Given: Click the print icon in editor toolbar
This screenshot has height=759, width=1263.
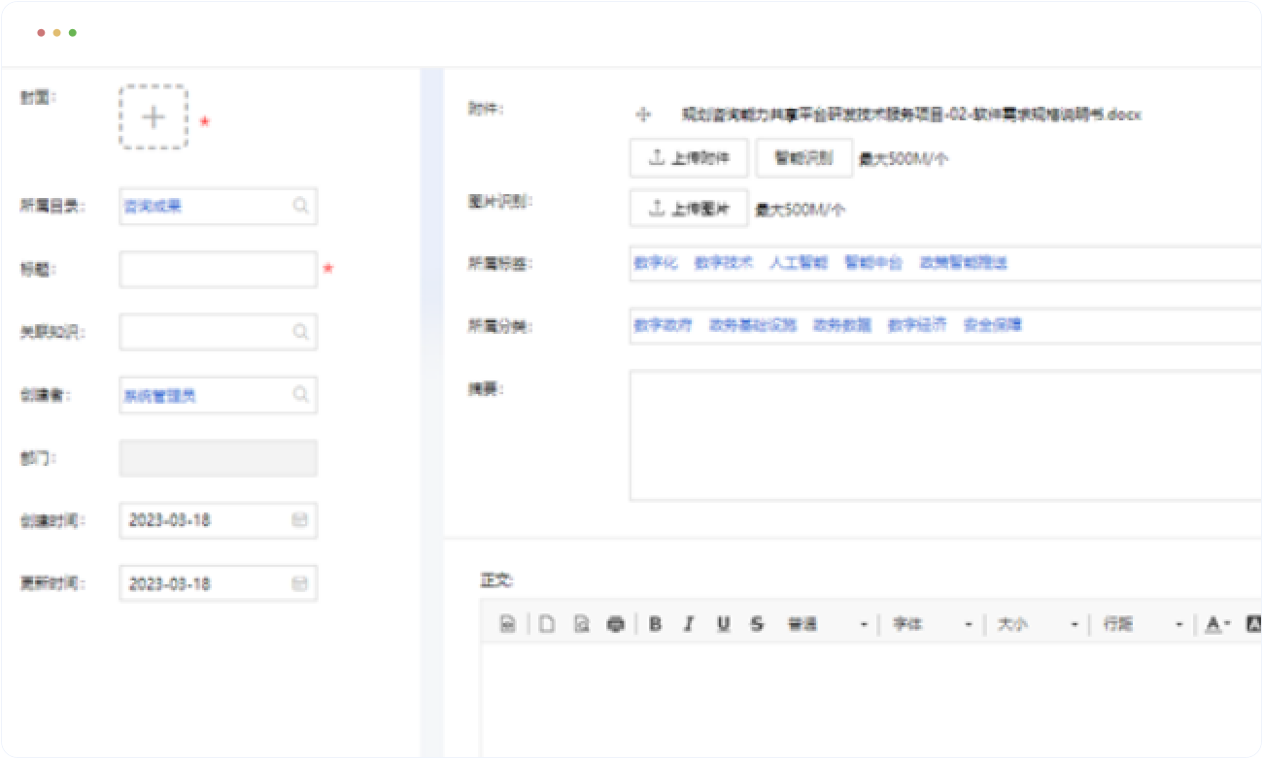Looking at the screenshot, I should pyautogui.click(x=615, y=624).
